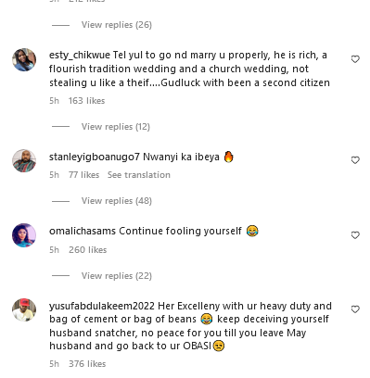Expand View replies (48)
The height and width of the screenshot is (378, 370).
[x=117, y=201]
